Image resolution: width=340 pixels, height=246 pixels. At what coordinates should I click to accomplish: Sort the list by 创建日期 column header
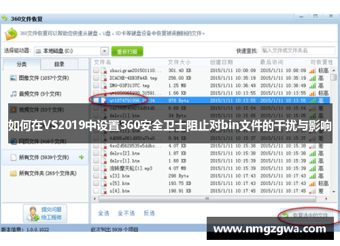click(x=221, y=62)
